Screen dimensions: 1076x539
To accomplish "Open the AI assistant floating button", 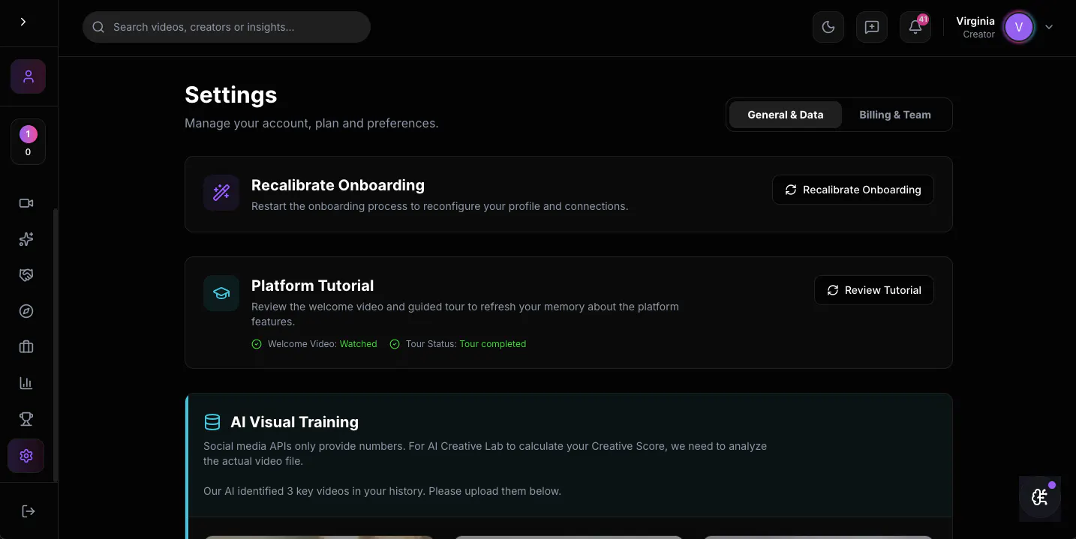I will pos(1040,498).
